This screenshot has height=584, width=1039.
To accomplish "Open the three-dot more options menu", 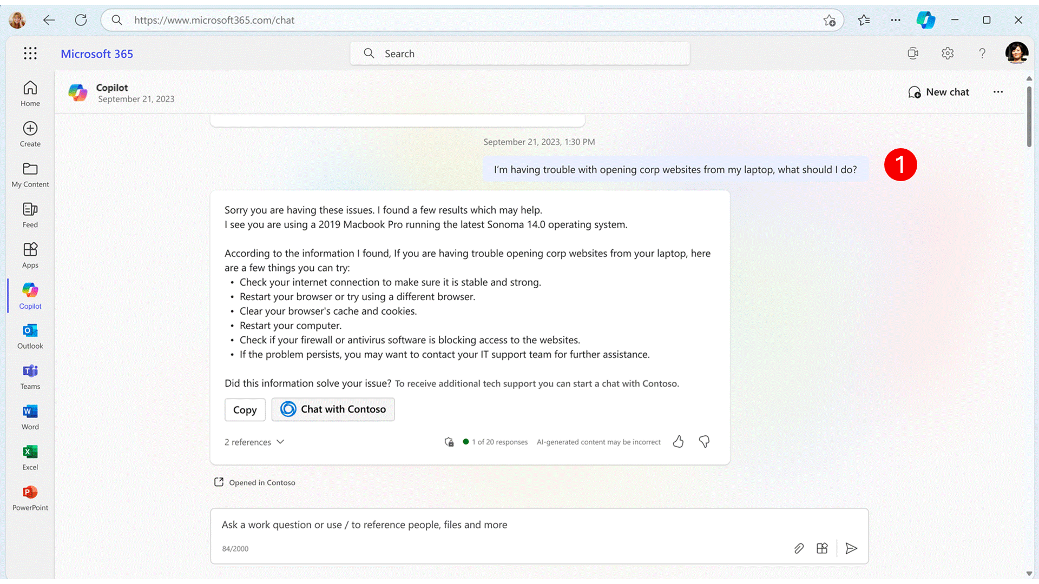I will (x=998, y=91).
